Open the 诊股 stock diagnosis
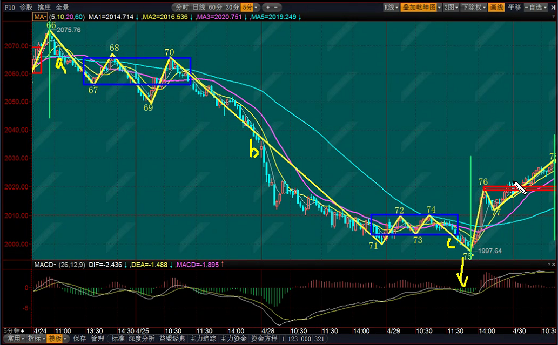Screen dimensions: 558x345 (x=26, y=7)
